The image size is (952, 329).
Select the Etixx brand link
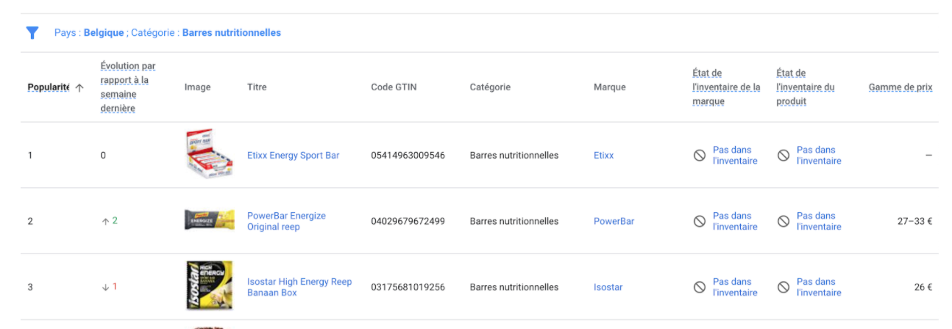[603, 156]
